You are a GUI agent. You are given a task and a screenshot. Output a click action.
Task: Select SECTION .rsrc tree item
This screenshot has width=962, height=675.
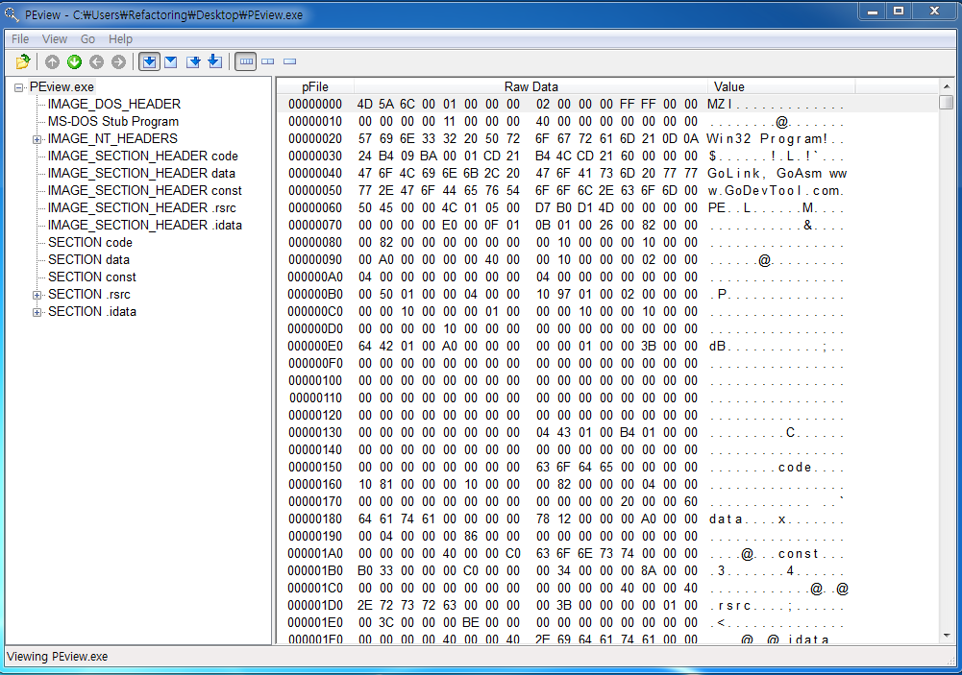(89, 294)
